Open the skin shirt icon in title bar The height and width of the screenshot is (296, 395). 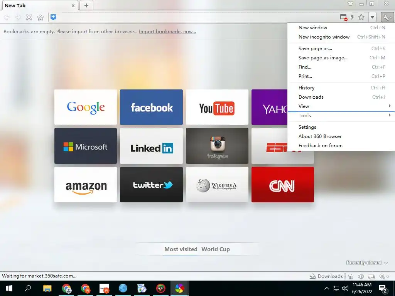pyautogui.click(x=350, y=3)
